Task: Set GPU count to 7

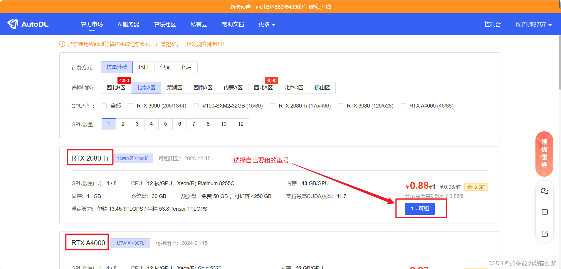Action: (x=194, y=124)
